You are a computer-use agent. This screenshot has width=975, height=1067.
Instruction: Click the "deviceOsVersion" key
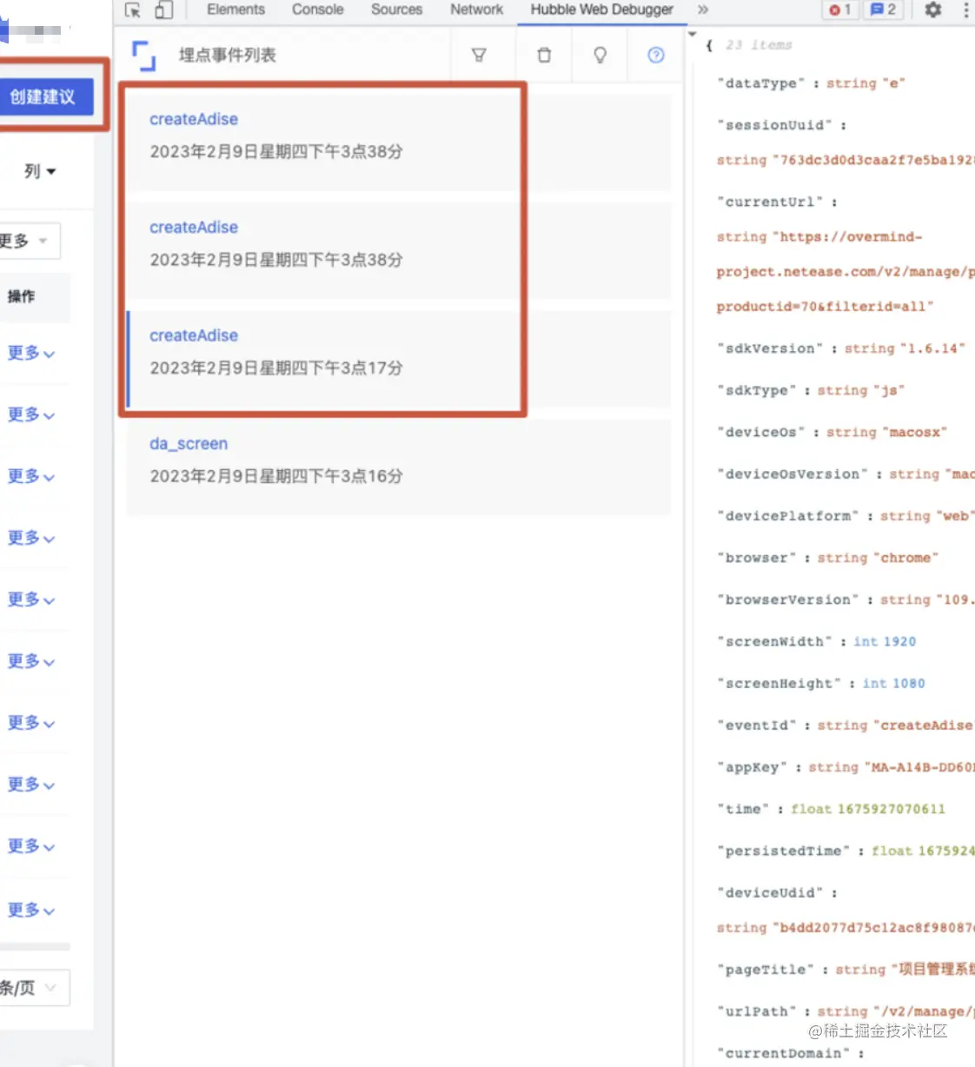793,474
